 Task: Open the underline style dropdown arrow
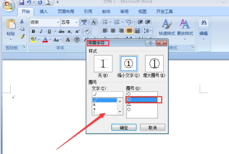(x=55, y=32)
